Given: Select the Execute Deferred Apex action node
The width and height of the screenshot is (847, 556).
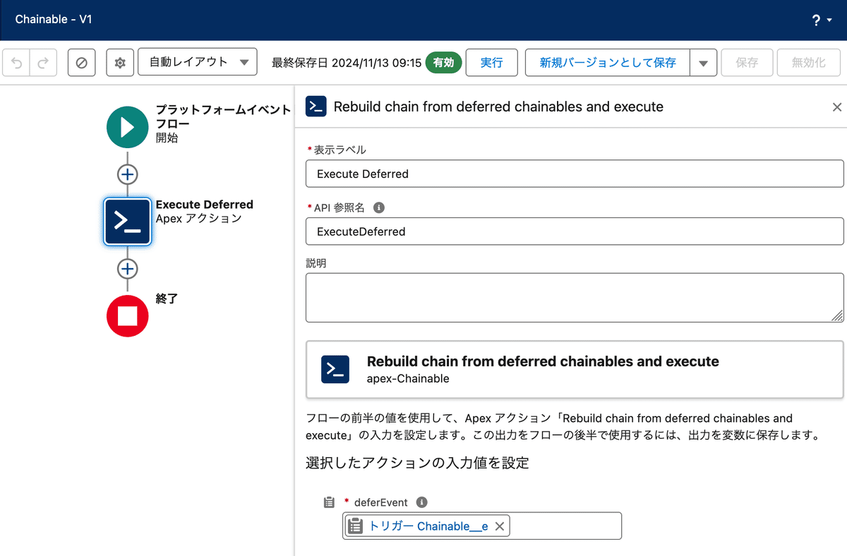Looking at the screenshot, I should click(x=127, y=222).
